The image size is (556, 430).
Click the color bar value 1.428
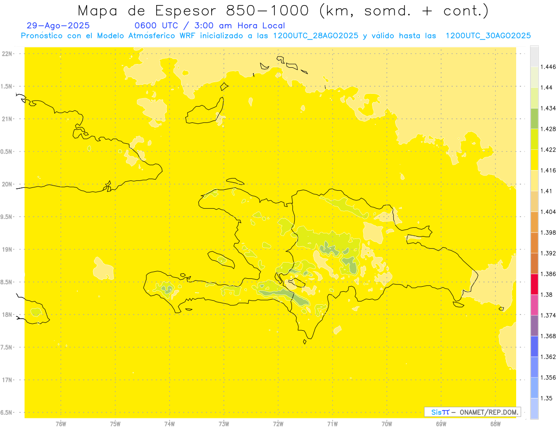548,129
